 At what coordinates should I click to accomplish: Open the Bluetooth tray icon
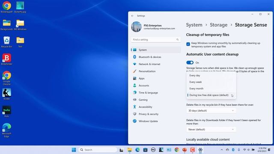pyautogui.click(x=233, y=150)
